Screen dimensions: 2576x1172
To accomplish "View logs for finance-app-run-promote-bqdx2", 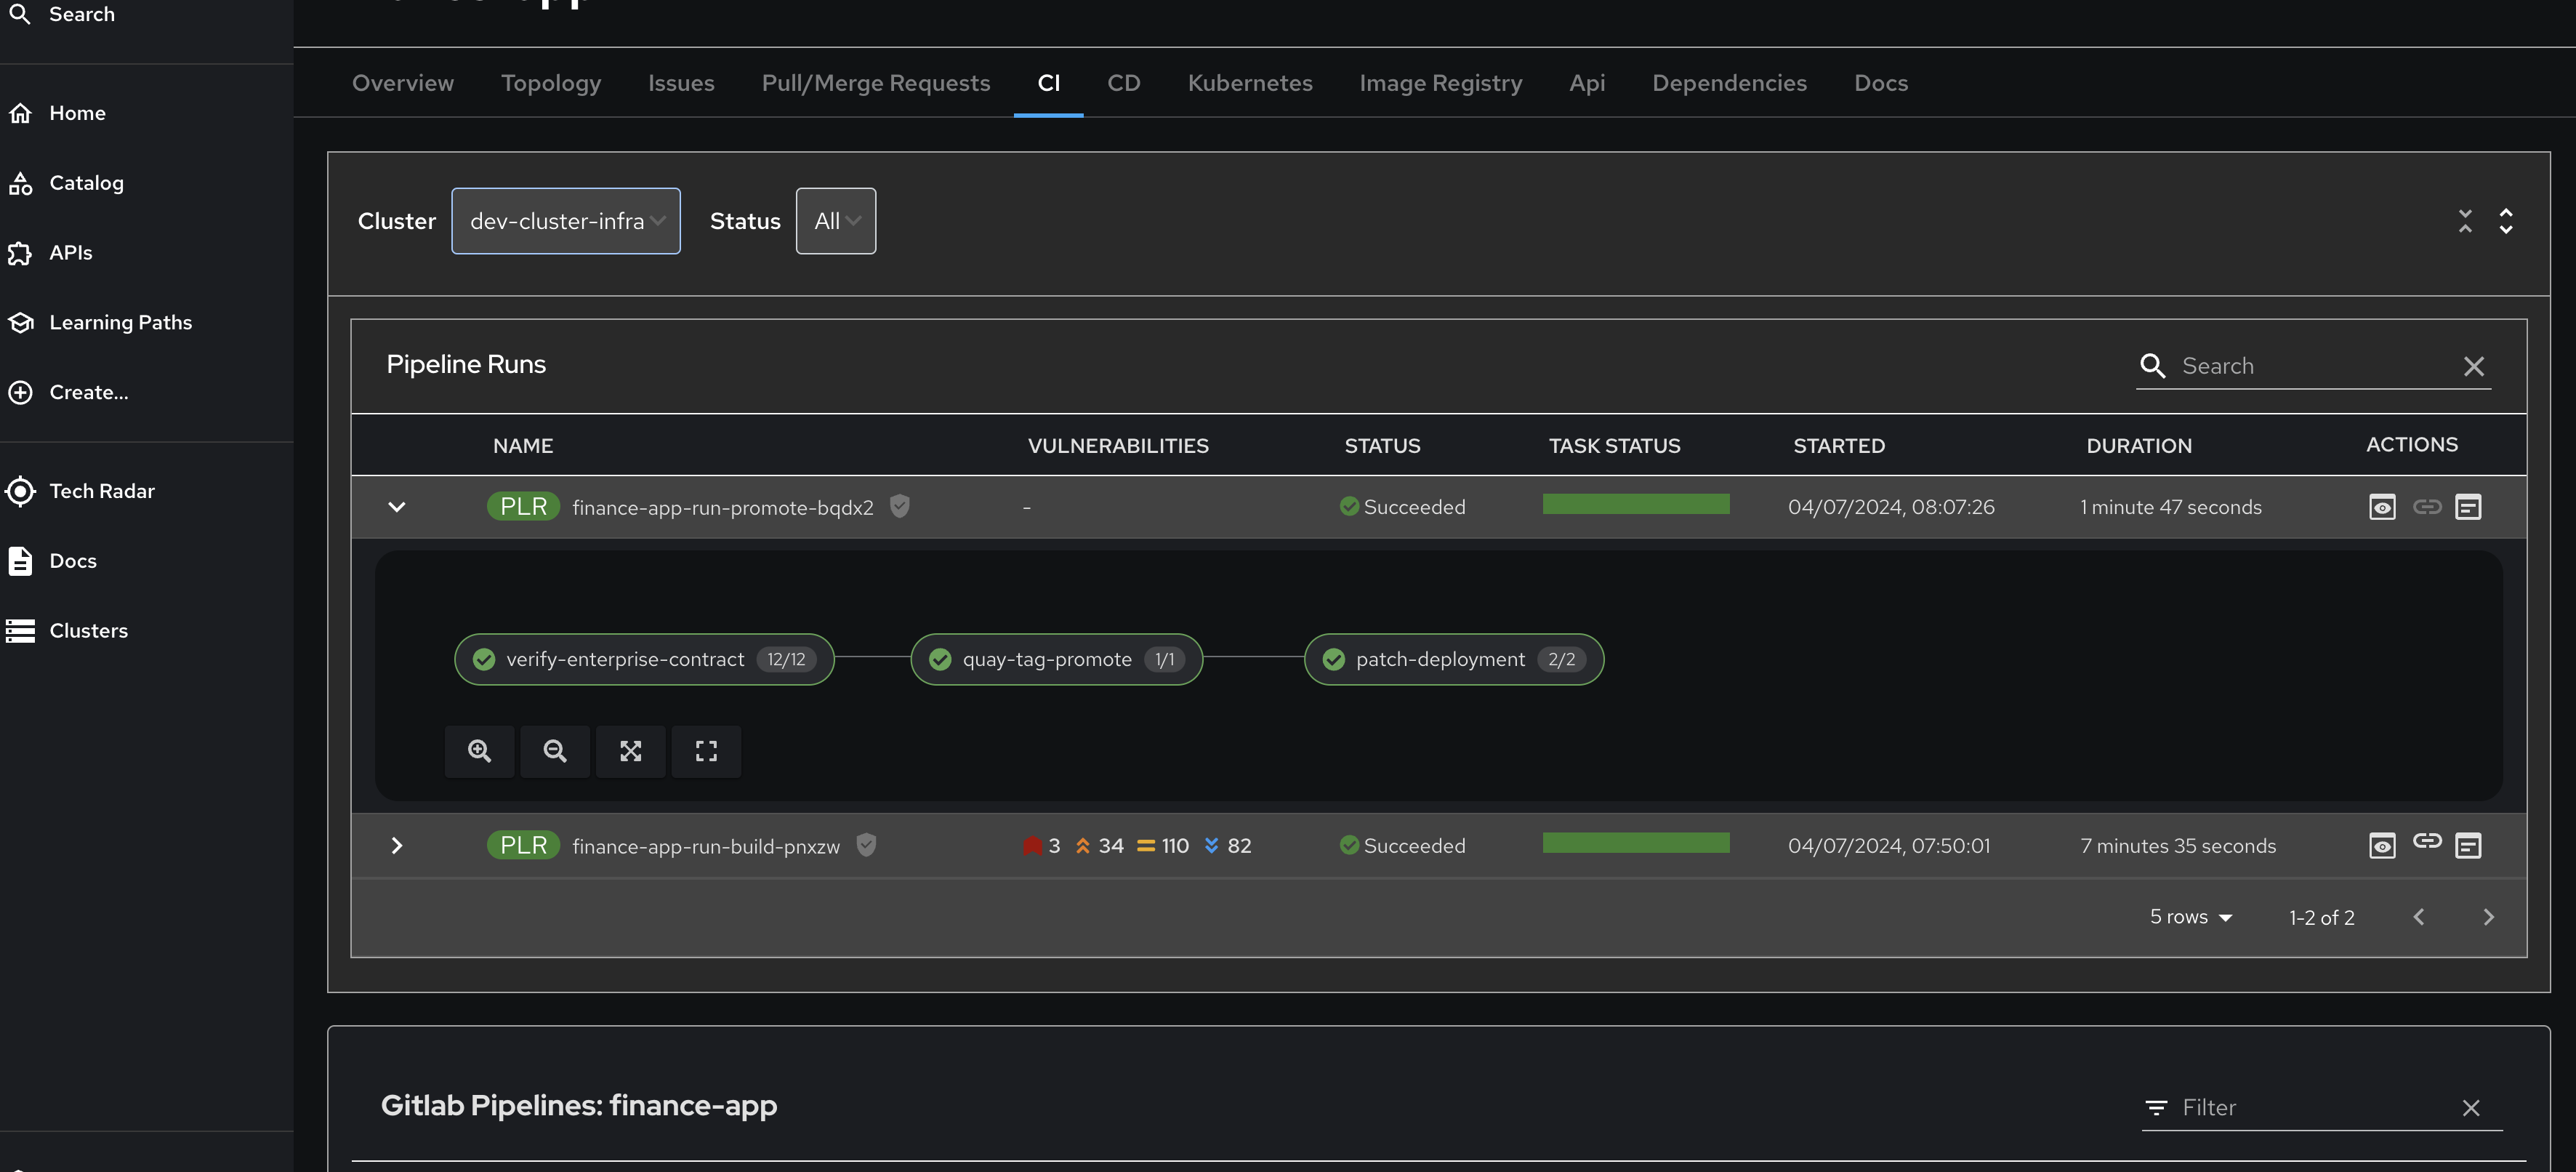I will pos(2382,507).
